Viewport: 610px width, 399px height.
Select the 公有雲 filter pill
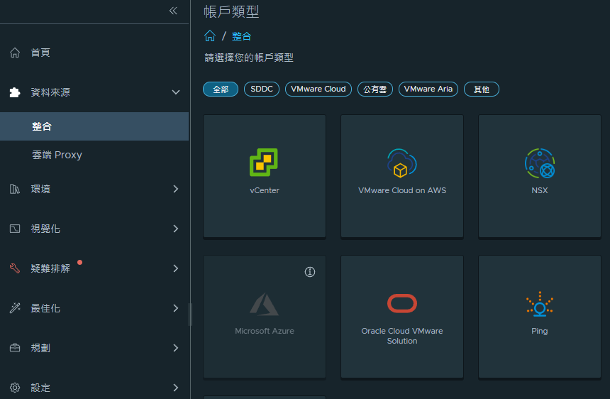pyautogui.click(x=375, y=89)
